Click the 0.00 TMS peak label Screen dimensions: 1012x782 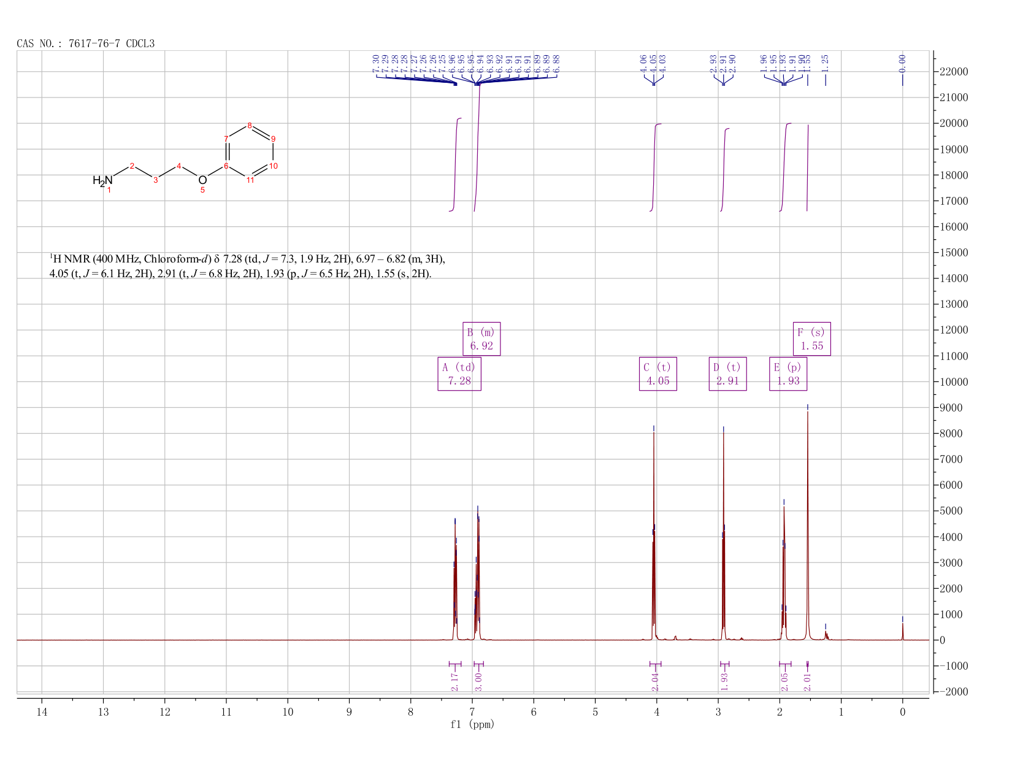(902, 63)
